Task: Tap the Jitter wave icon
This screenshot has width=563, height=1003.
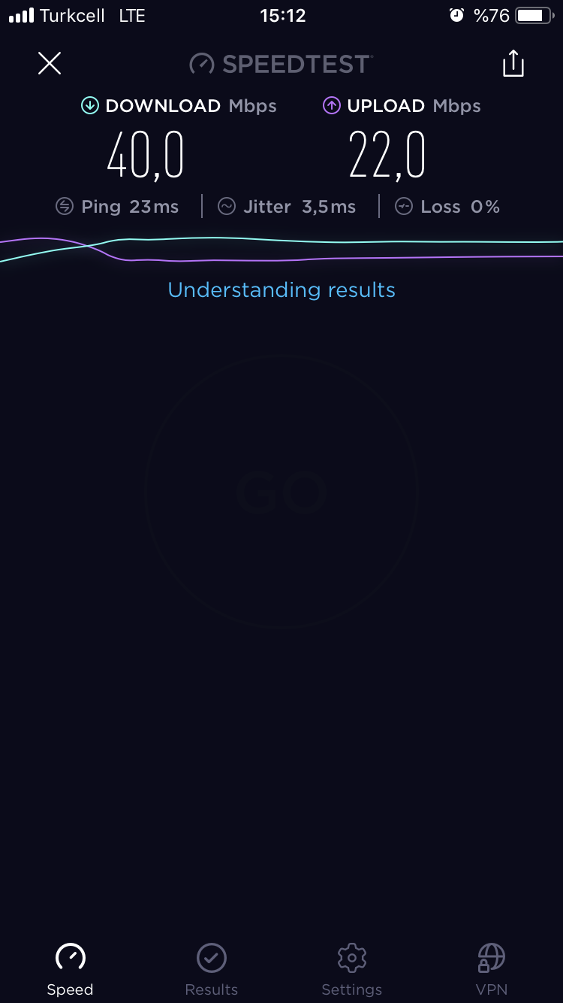Action: (227, 207)
